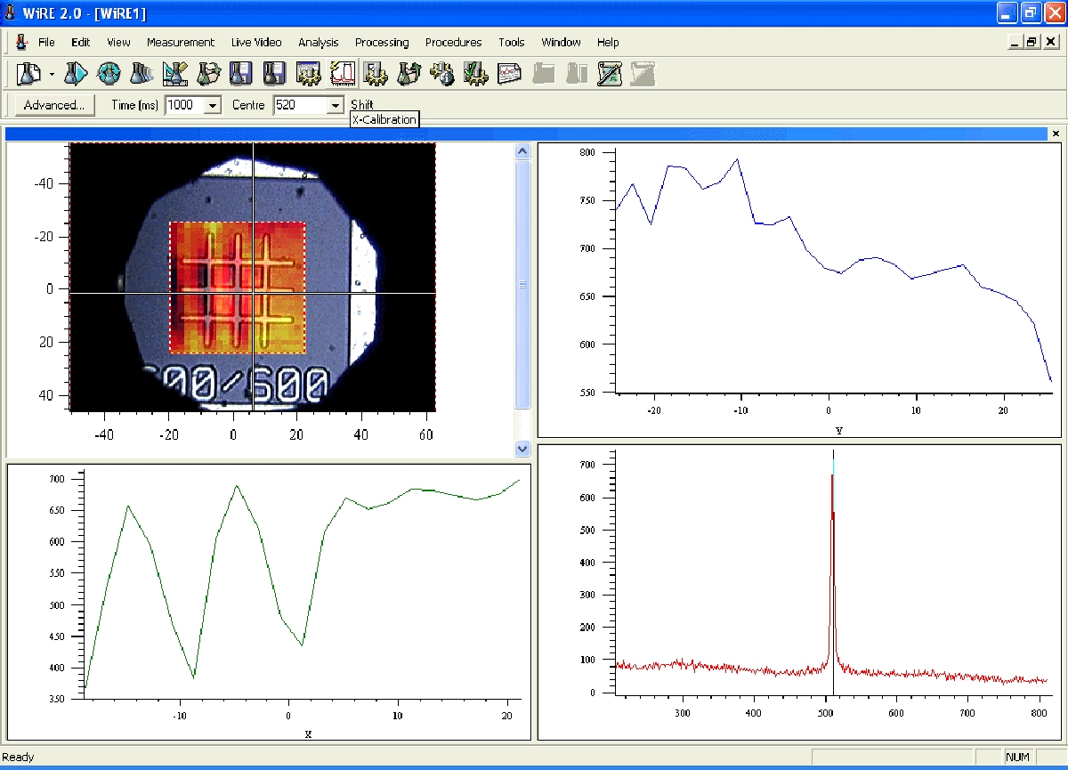This screenshot has height=770, width=1068.
Task: Click the flask-and-gear icon with green checkmark
Action: click(x=475, y=74)
